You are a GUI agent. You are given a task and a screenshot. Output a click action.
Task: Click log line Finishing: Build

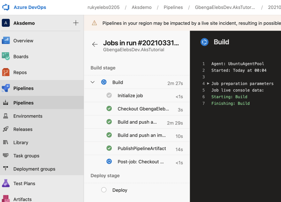pyautogui.click(x=230, y=103)
